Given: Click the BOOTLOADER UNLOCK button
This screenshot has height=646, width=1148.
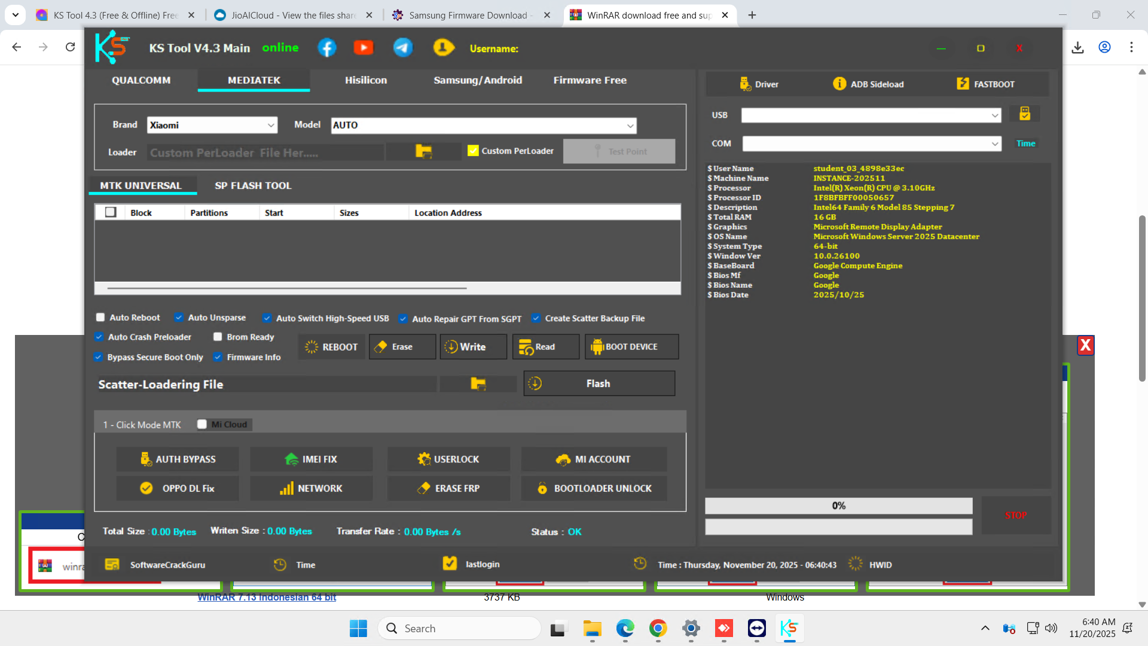Looking at the screenshot, I should (594, 489).
